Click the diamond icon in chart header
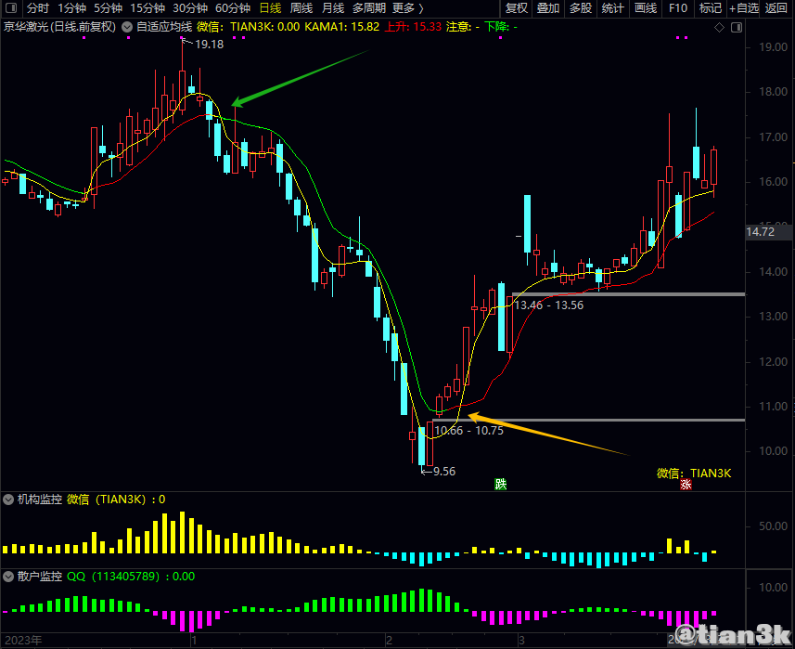The width and height of the screenshot is (795, 649). click(x=719, y=28)
